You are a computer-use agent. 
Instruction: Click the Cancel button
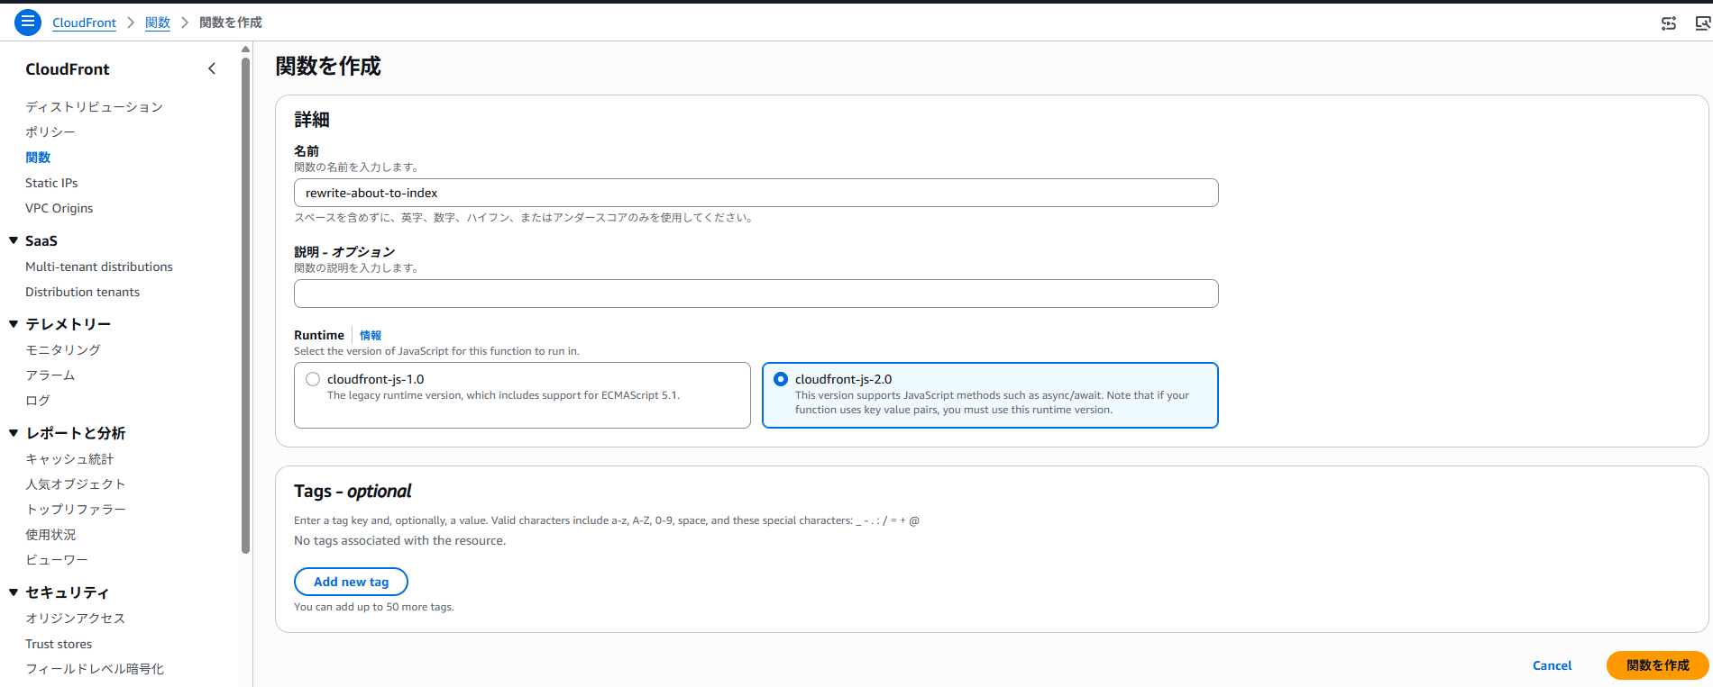[1552, 665]
